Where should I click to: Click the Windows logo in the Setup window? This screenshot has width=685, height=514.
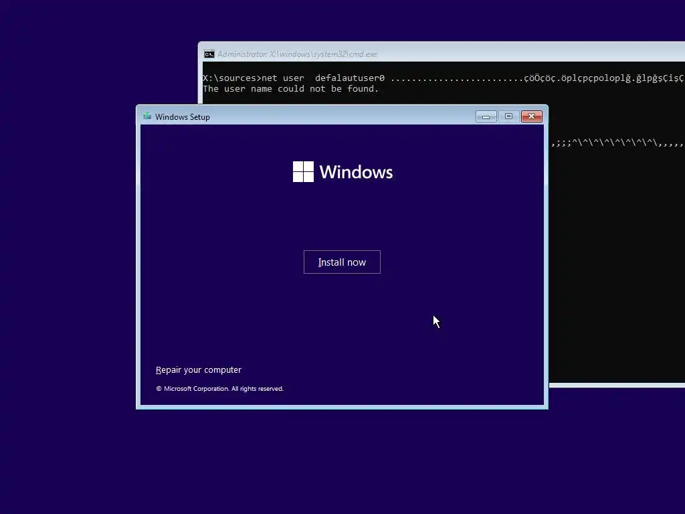pyautogui.click(x=303, y=172)
